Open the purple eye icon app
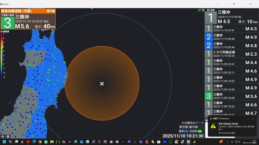 pyautogui.click(x=129, y=142)
